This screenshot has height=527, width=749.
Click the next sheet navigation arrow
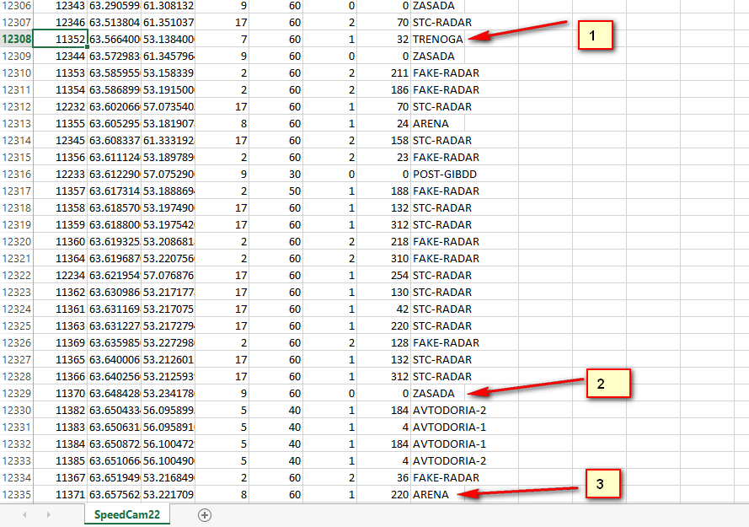46,515
